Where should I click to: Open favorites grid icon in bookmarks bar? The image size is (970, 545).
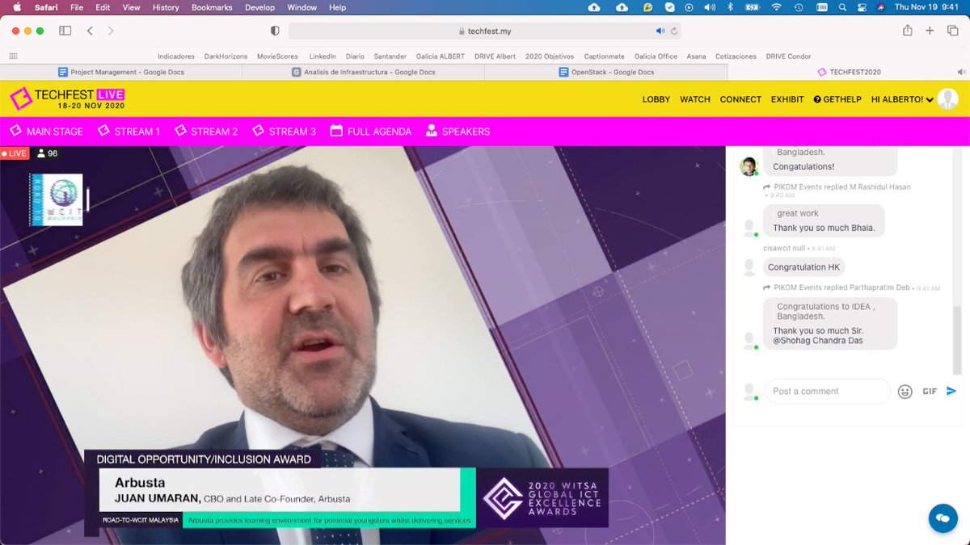pos(13,57)
